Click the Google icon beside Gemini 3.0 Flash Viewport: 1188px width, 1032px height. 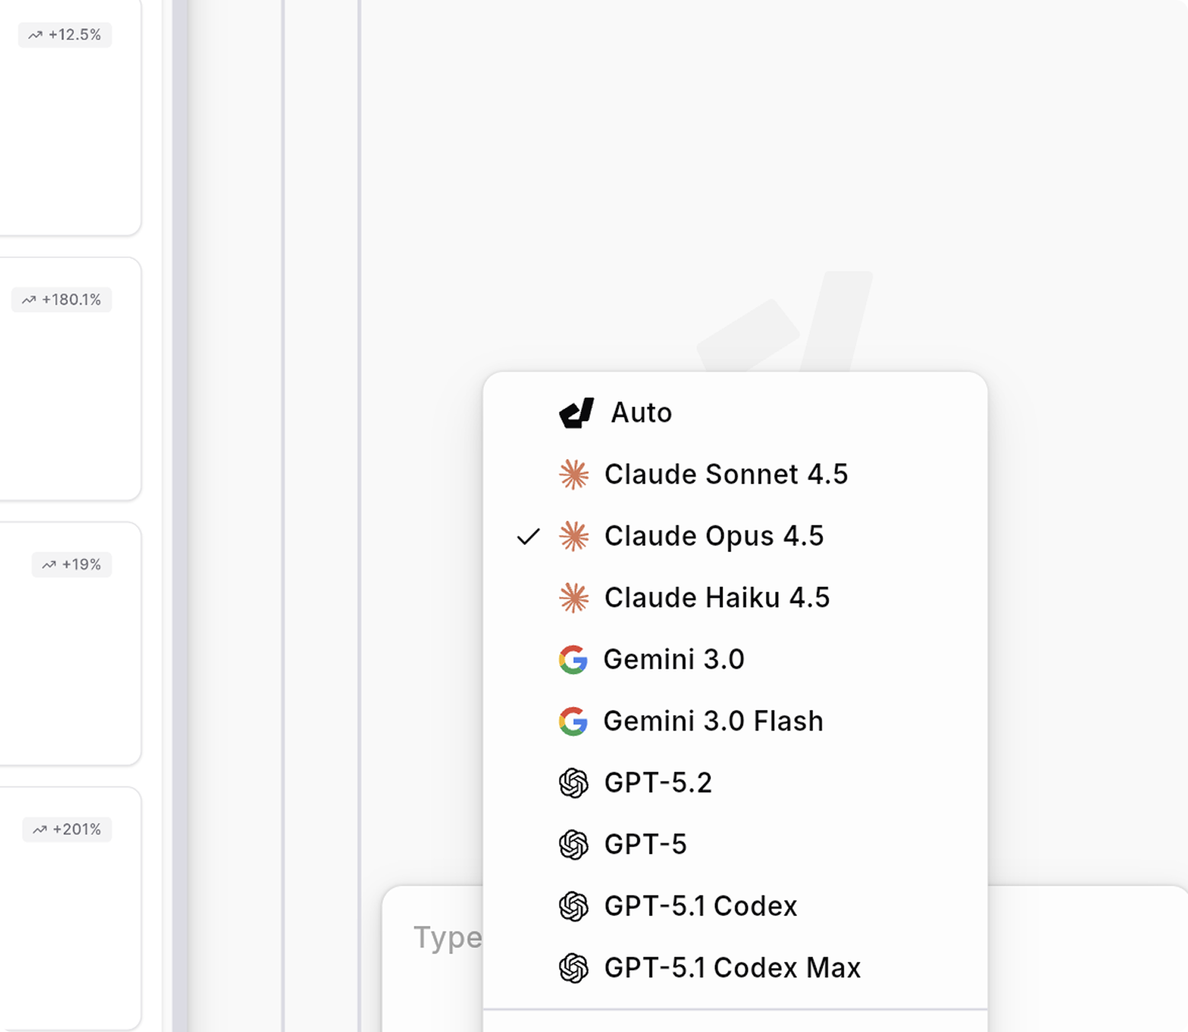(573, 721)
